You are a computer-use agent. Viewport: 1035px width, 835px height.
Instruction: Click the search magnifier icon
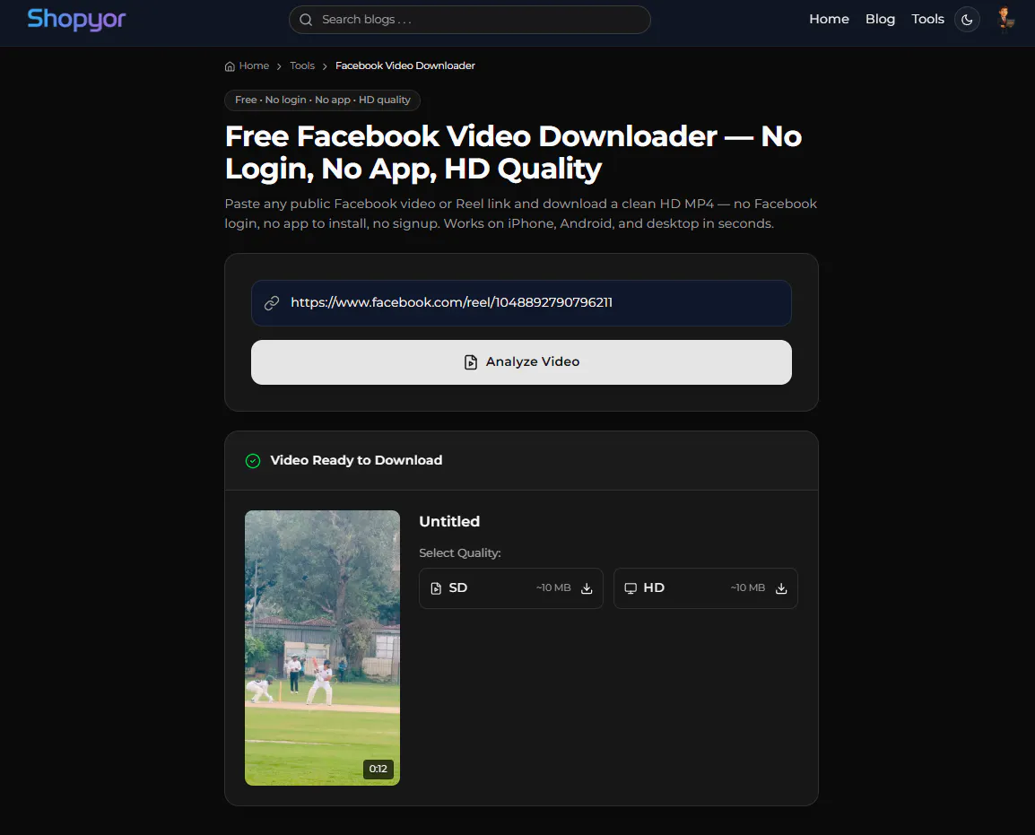coord(306,20)
